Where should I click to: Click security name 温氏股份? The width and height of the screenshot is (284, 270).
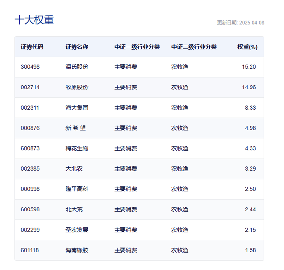(x=77, y=67)
